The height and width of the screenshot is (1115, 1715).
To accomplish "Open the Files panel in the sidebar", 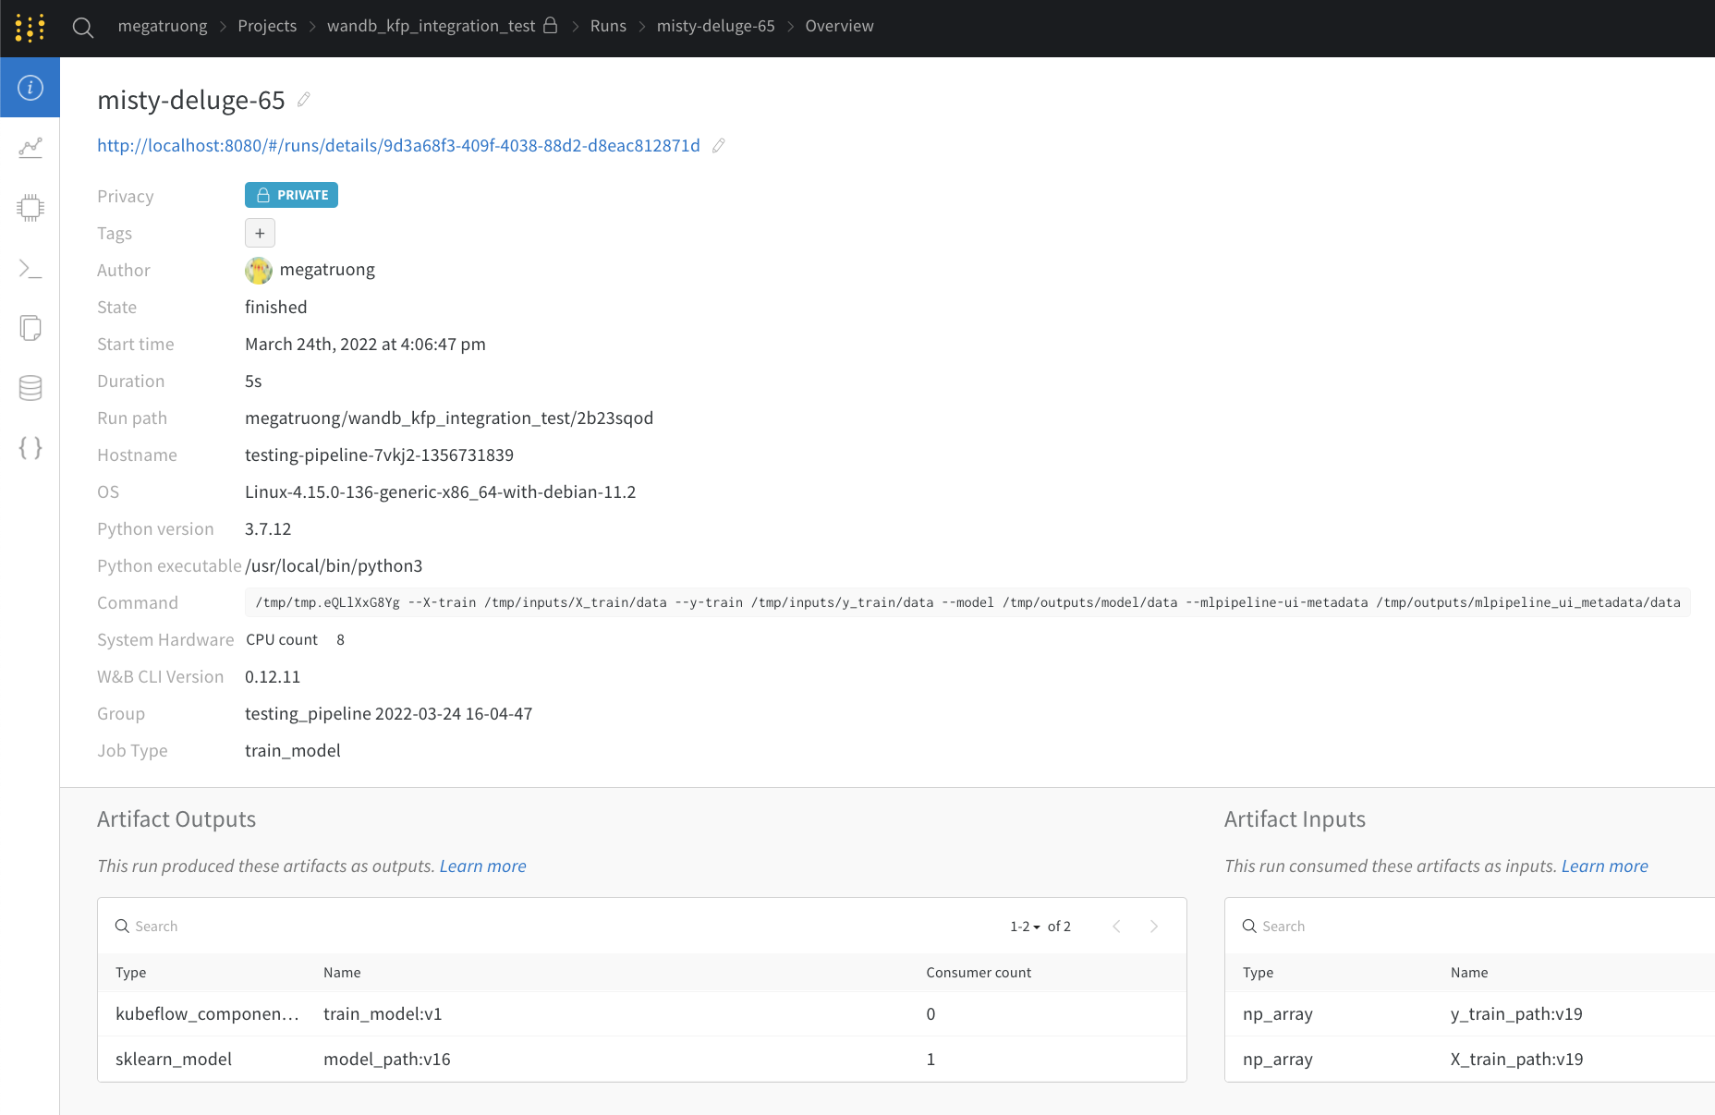I will [x=30, y=328].
